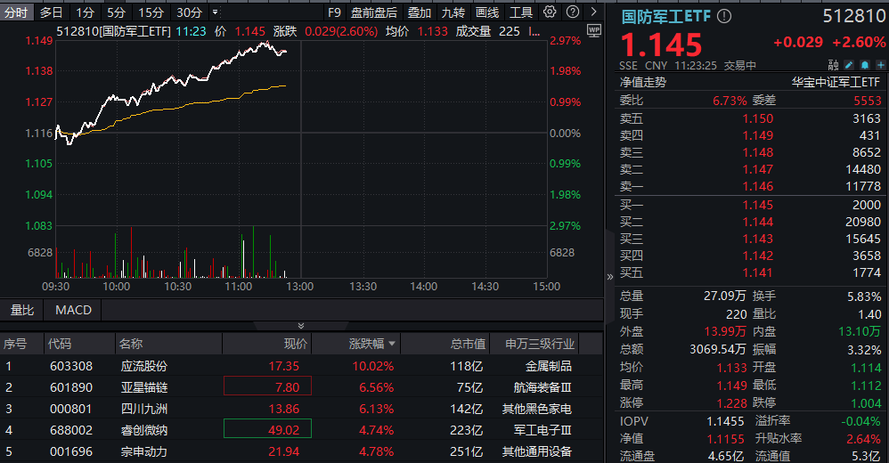Switch to 多日 multi-day tab
Viewport: 889px width, 463px height.
[51, 12]
